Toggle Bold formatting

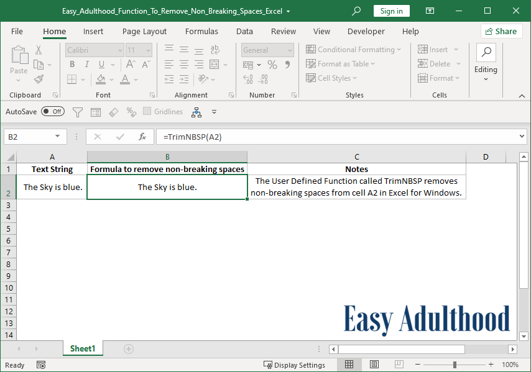click(72, 64)
